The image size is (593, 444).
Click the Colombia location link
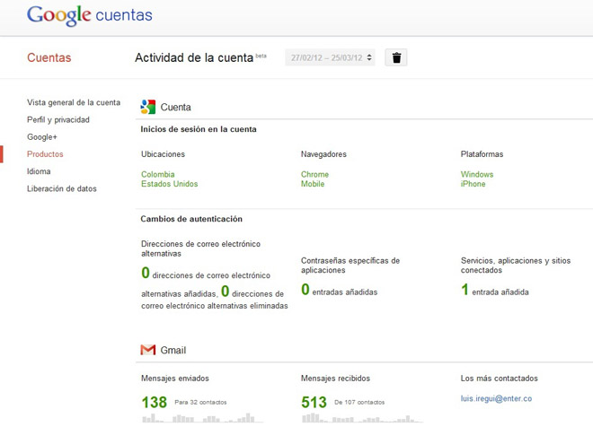pos(158,174)
